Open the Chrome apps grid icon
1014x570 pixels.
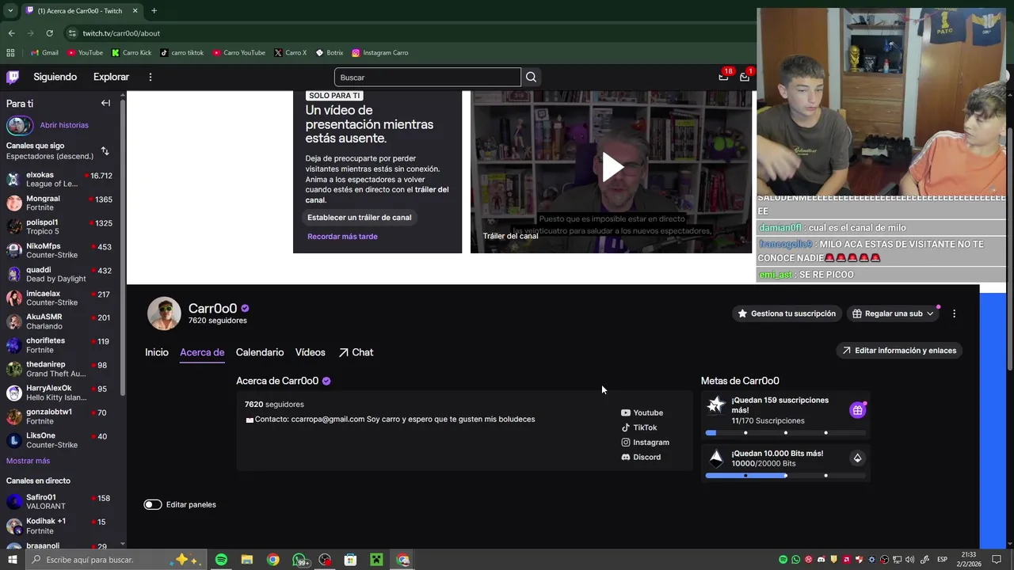pyautogui.click(x=10, y=53)
